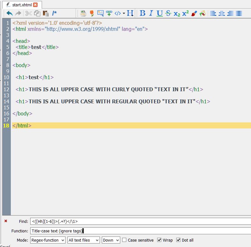Toggle comment with the /* icon
Screen dimensions: 251x247
click(x=54, y=13)
